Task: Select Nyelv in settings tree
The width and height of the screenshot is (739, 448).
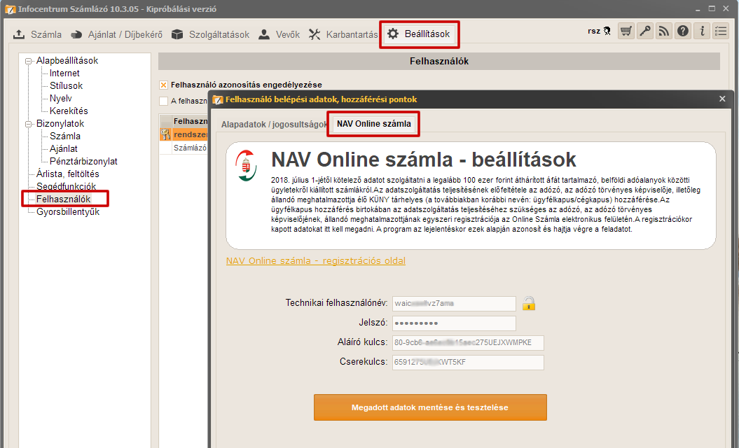Action: click(x=61, y=99)
